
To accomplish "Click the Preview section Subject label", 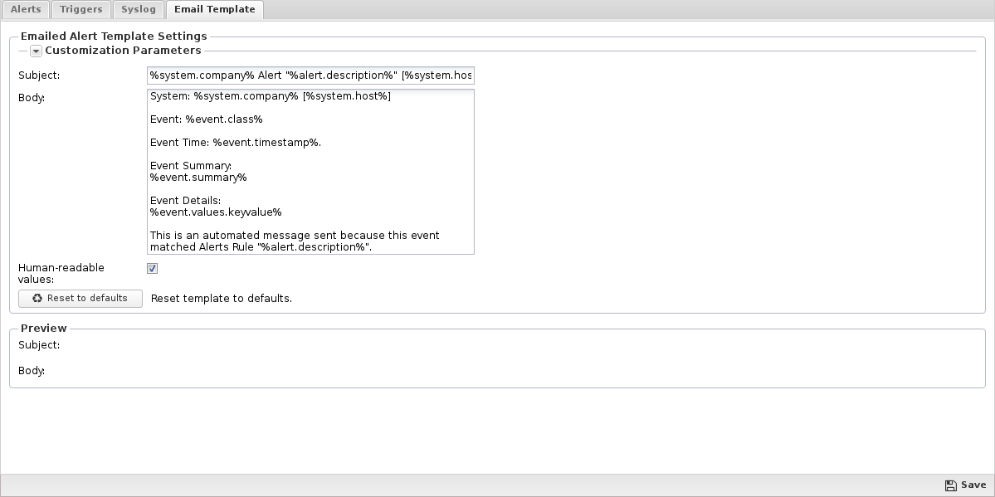I will pos(39,345).
